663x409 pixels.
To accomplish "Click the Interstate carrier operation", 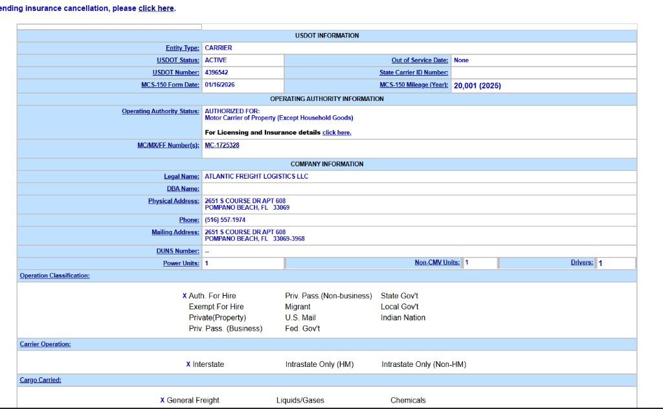I will coord(208,364).
